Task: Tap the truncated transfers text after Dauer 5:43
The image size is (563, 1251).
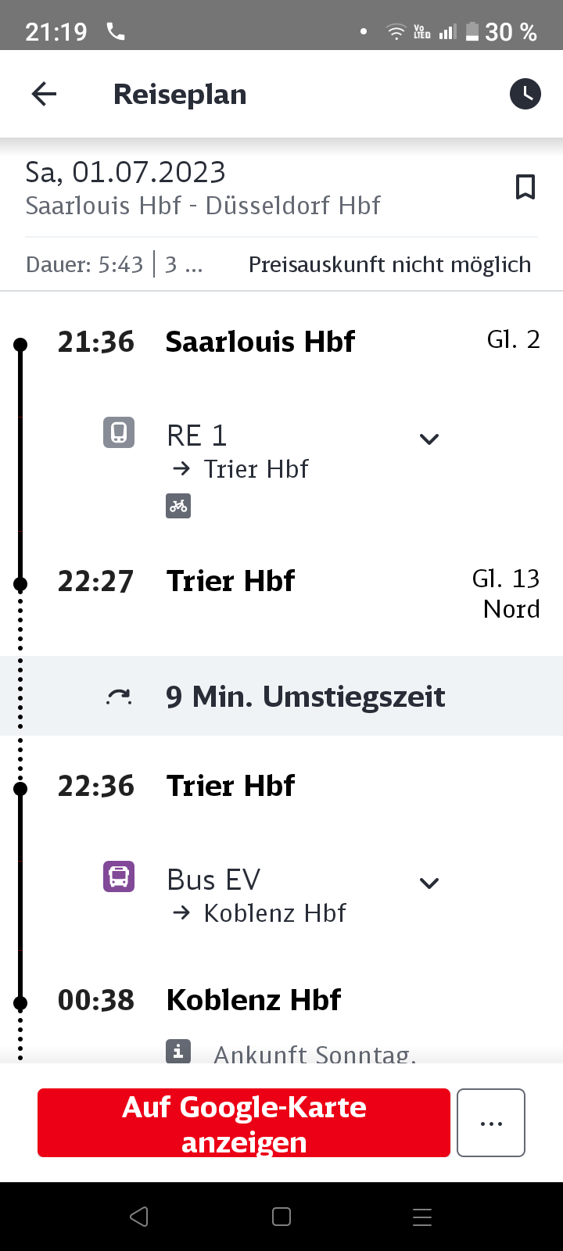Action: [185, 264]
